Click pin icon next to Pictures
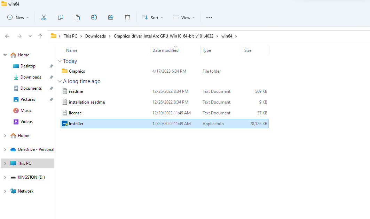Screen dimensions: 370x219 tap(51, 99)
